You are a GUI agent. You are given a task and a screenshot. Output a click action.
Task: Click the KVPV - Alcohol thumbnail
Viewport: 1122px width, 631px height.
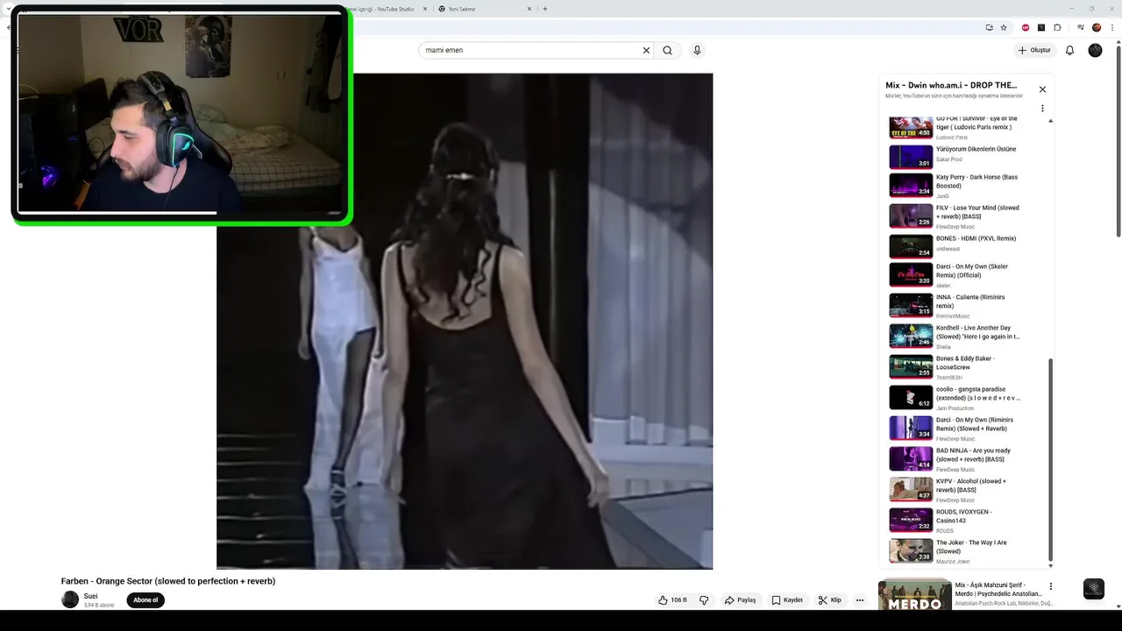click(911, 489)
